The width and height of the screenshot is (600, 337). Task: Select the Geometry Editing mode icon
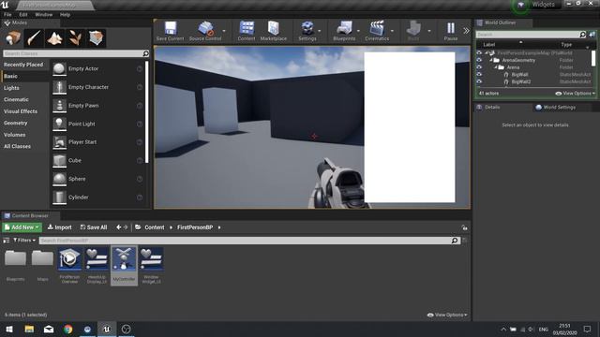coord(97,37)
